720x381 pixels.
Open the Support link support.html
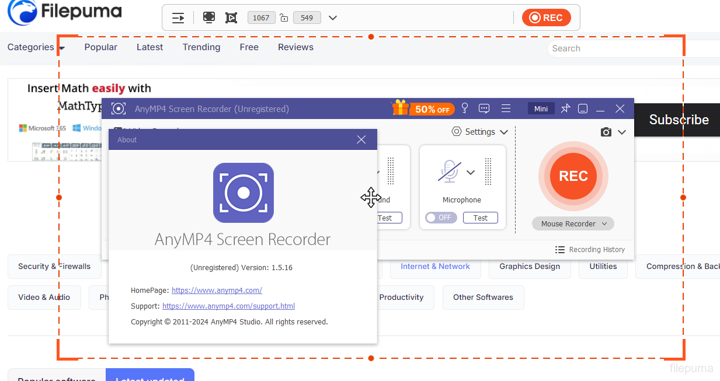click(x=228, y=306)
